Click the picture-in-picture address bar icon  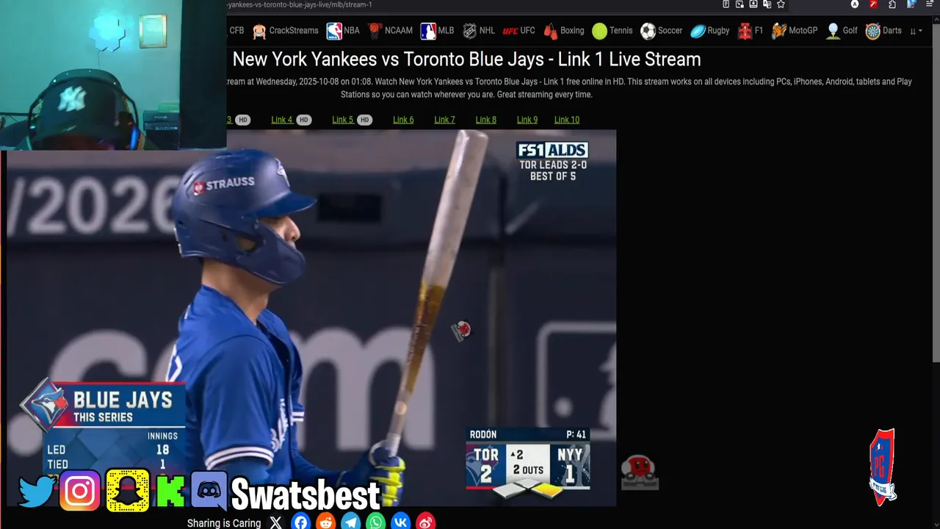point(740,4)
